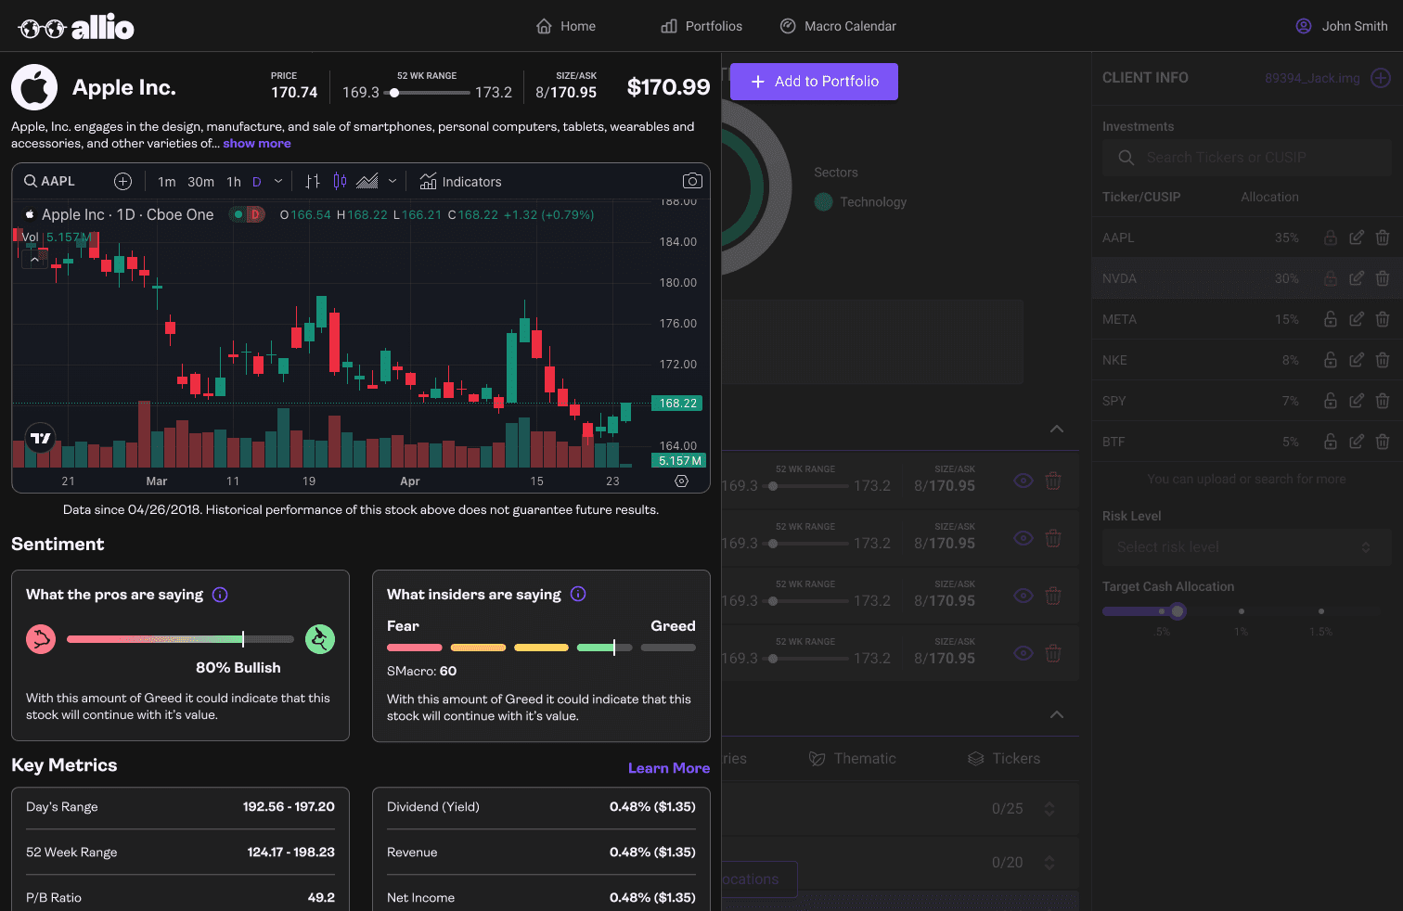Click the Search Tickers or CUSIP field
Image resolution: width=1403 pixels, height=911 pixels.
click(x=1246, y=158)
